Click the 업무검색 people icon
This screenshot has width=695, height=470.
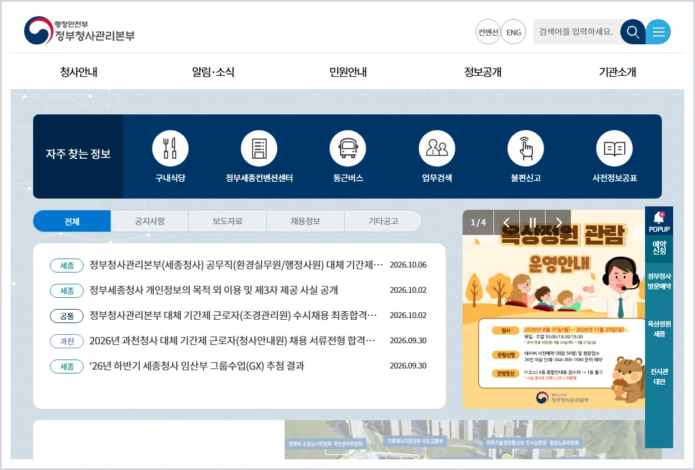(437, 148)
